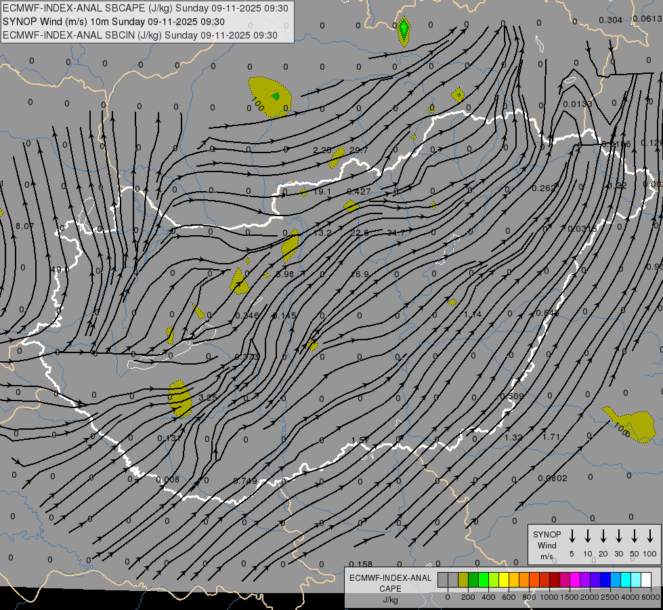This screenshot has height=610, width=663.
Task: Click the SYNOP Wind 10m title line
Action: 113,22
